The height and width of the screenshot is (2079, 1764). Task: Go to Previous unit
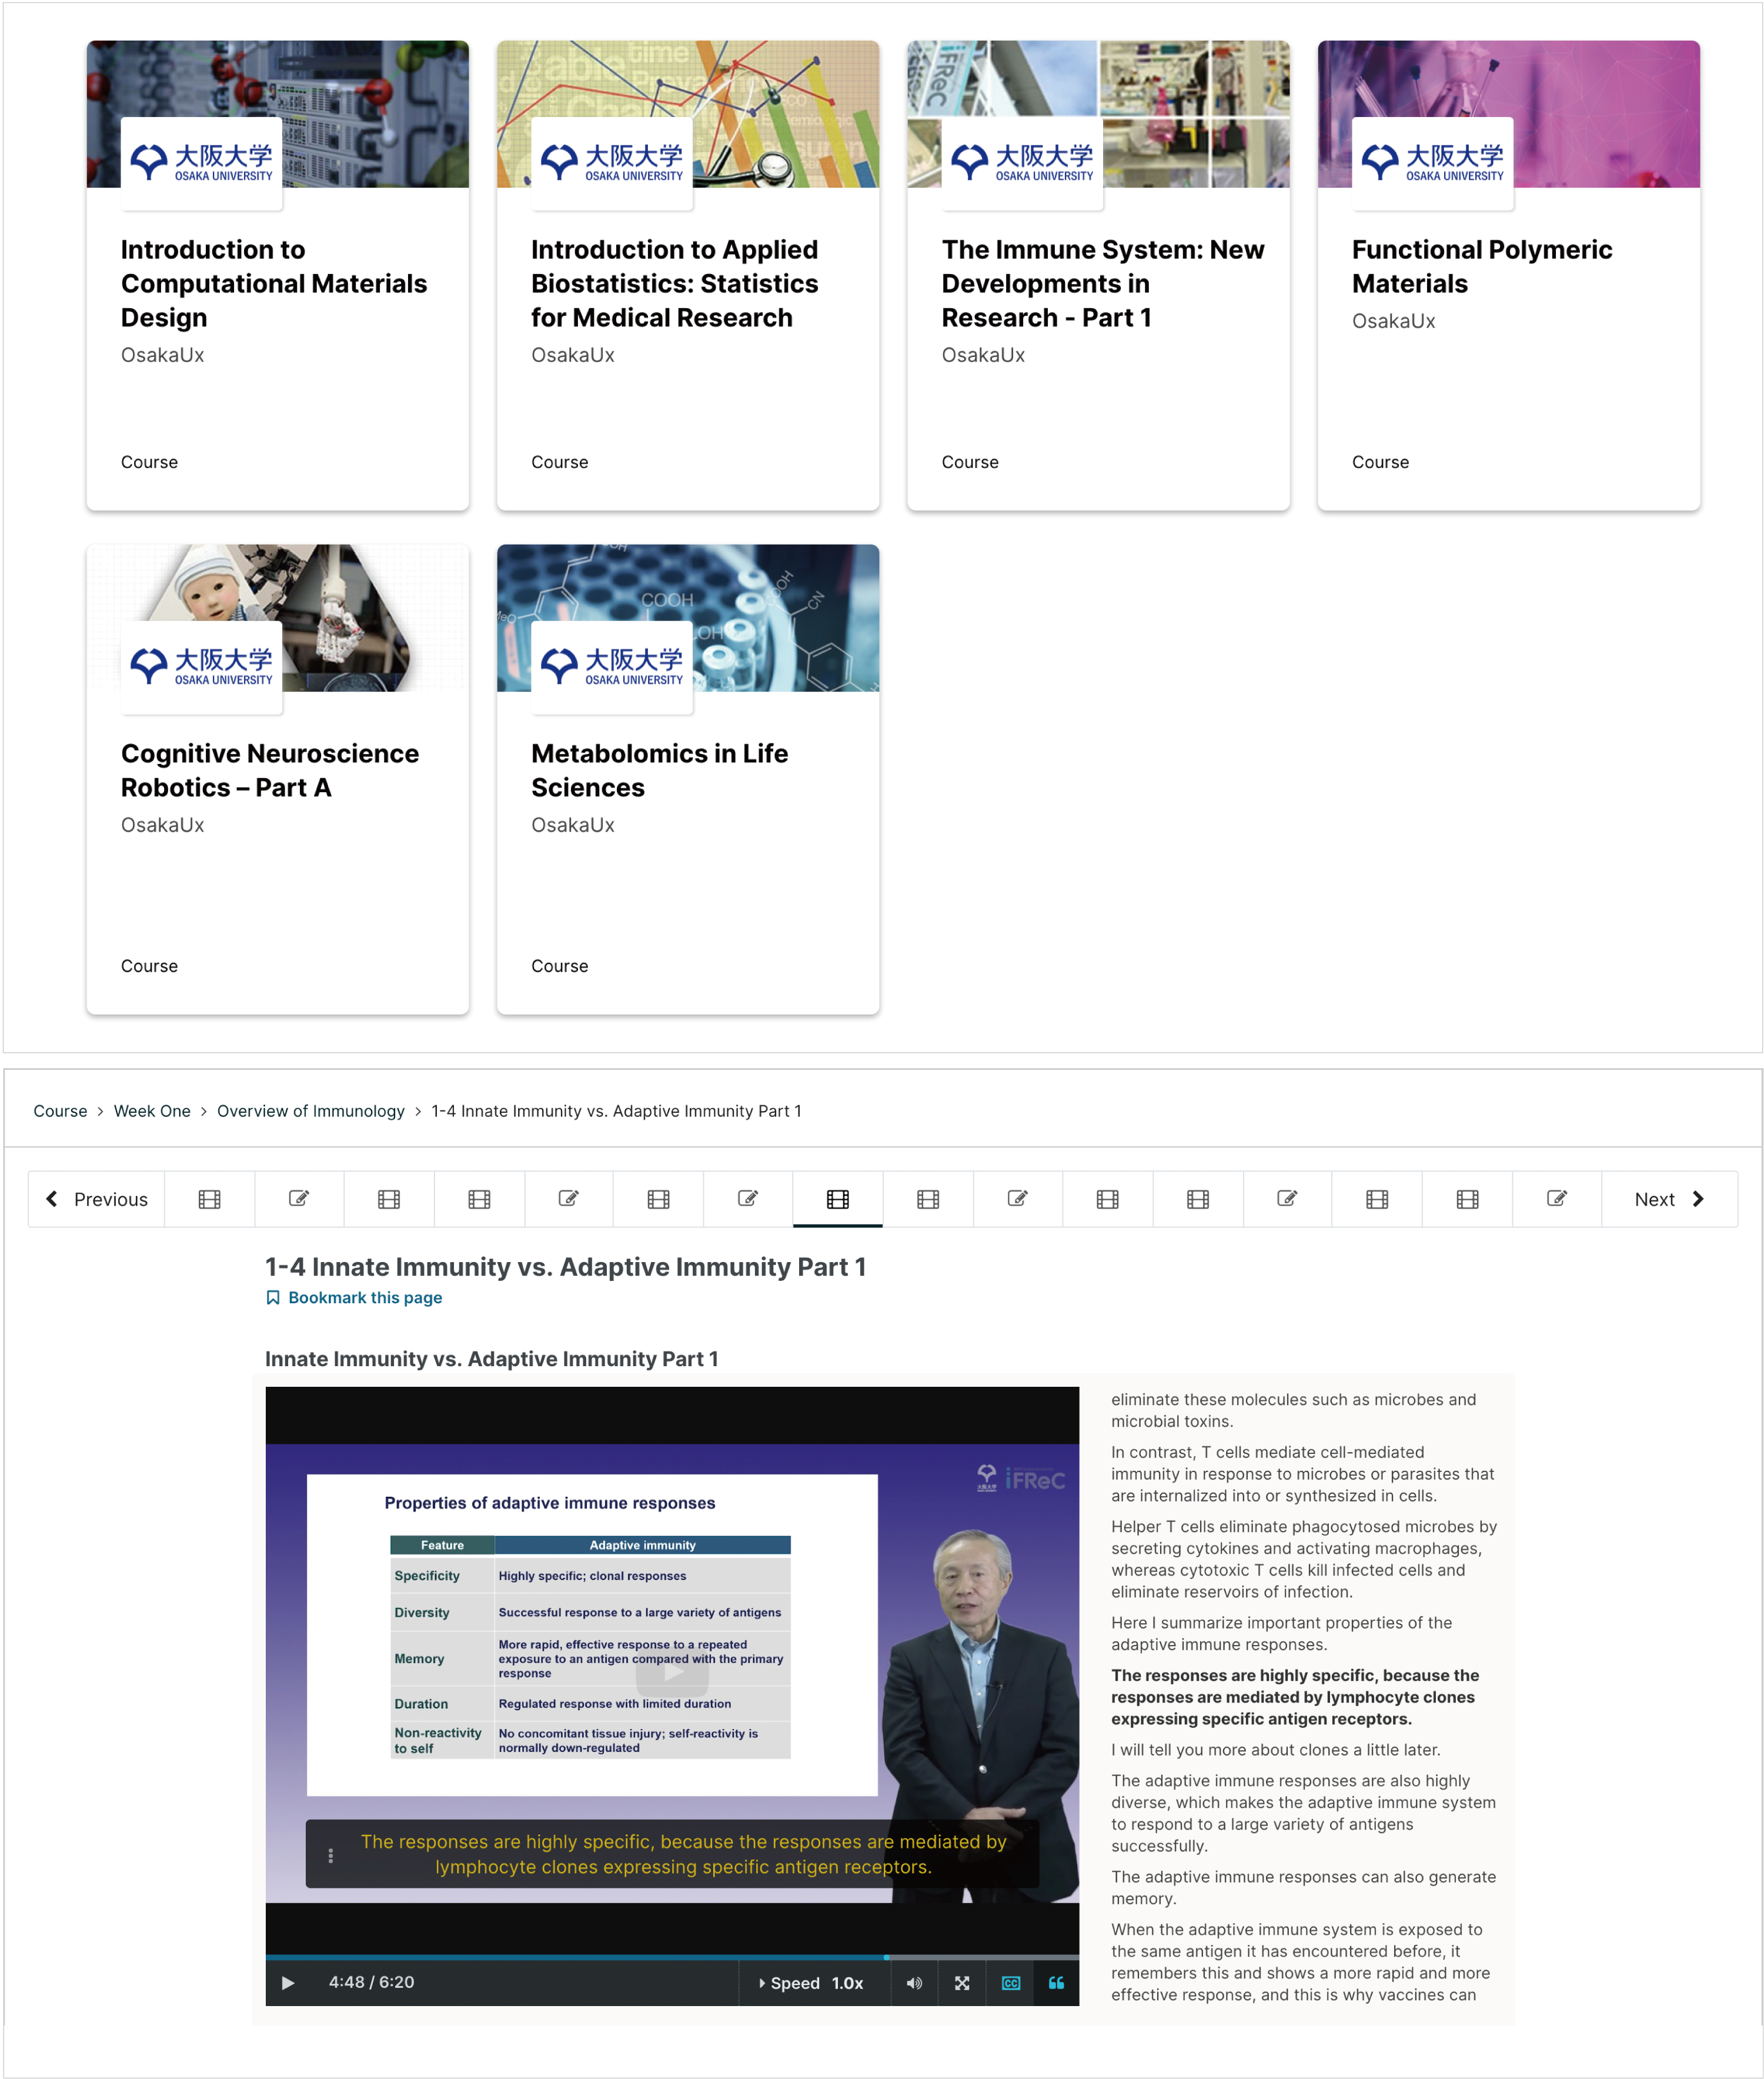97,1199
